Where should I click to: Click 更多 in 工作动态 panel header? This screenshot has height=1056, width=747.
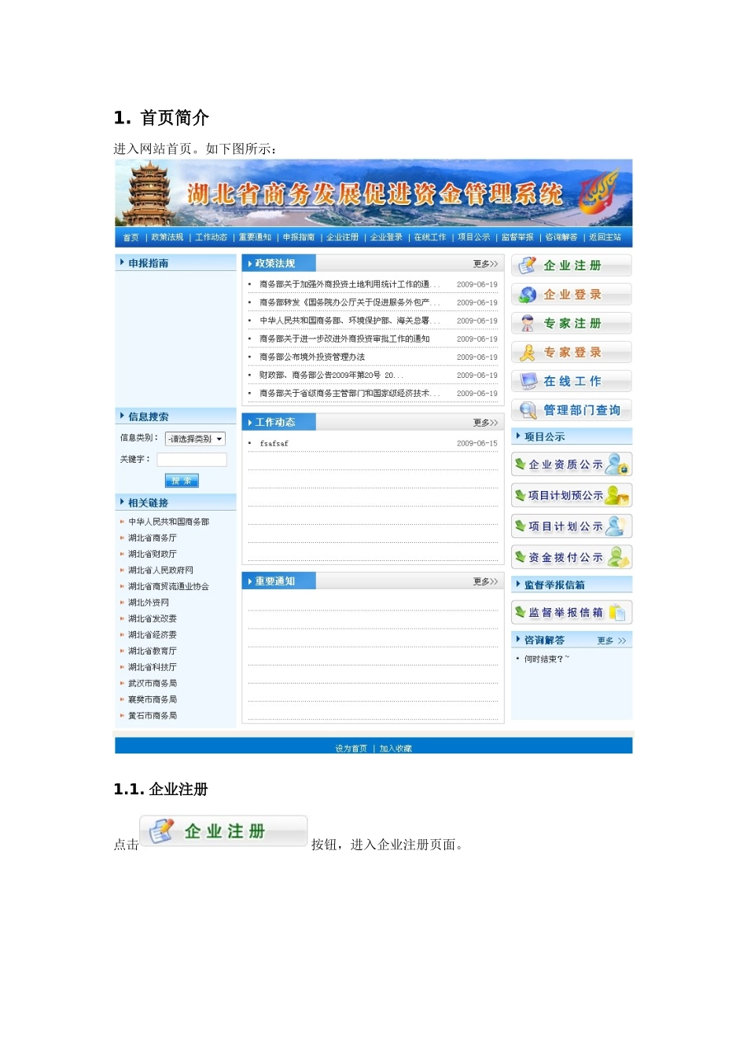point(485,423)
